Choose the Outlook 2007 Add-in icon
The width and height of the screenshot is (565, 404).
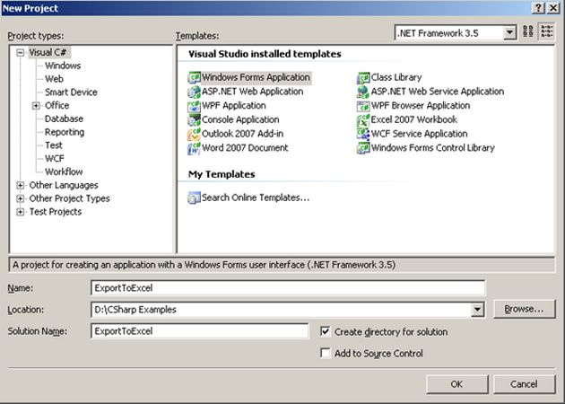pyautogui.click(x=194, y=134)
